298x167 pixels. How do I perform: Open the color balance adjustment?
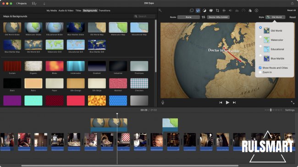[204, 11]
